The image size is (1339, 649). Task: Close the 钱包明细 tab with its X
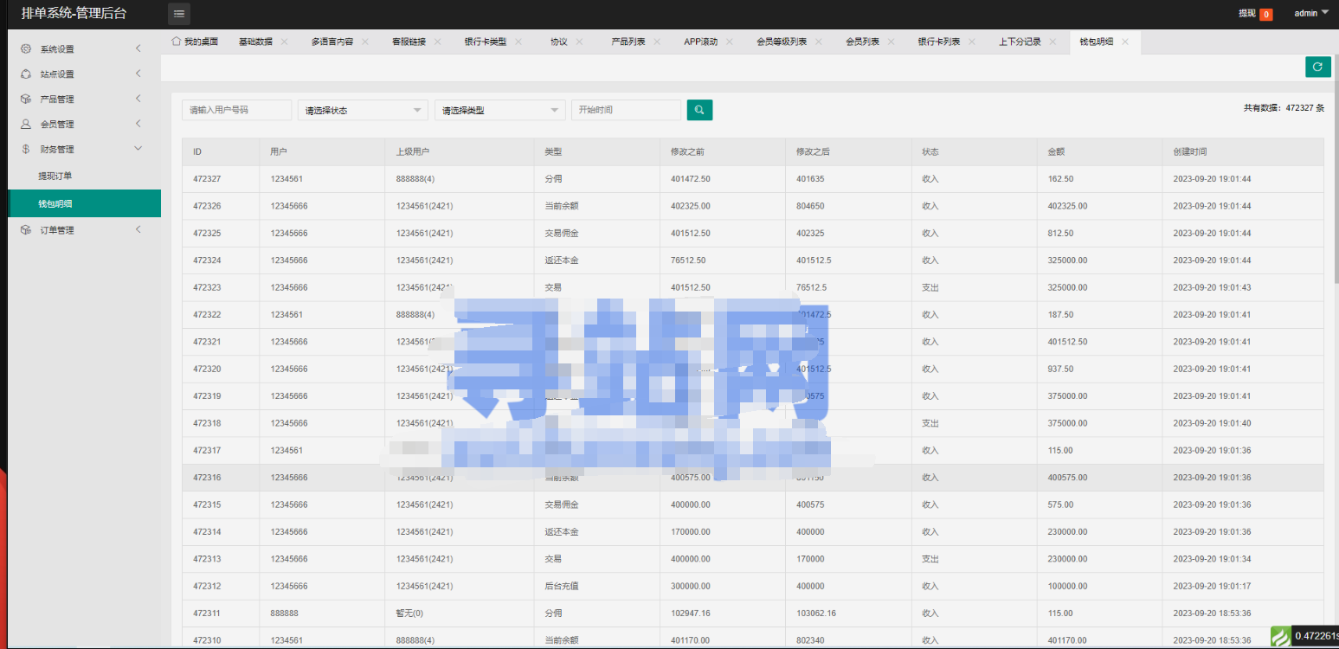1125,42
